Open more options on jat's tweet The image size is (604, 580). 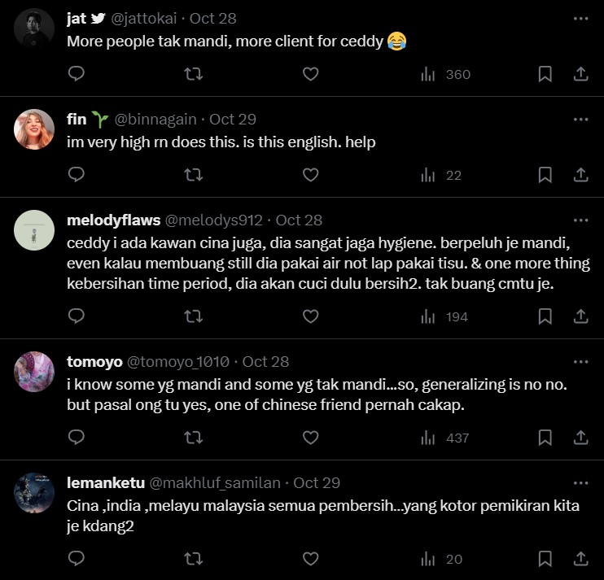[x=580, y=18]
